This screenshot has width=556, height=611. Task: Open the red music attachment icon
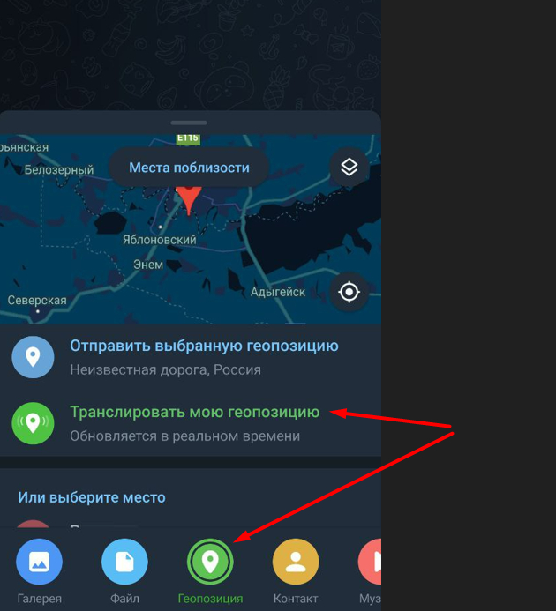tap(370, 562)
